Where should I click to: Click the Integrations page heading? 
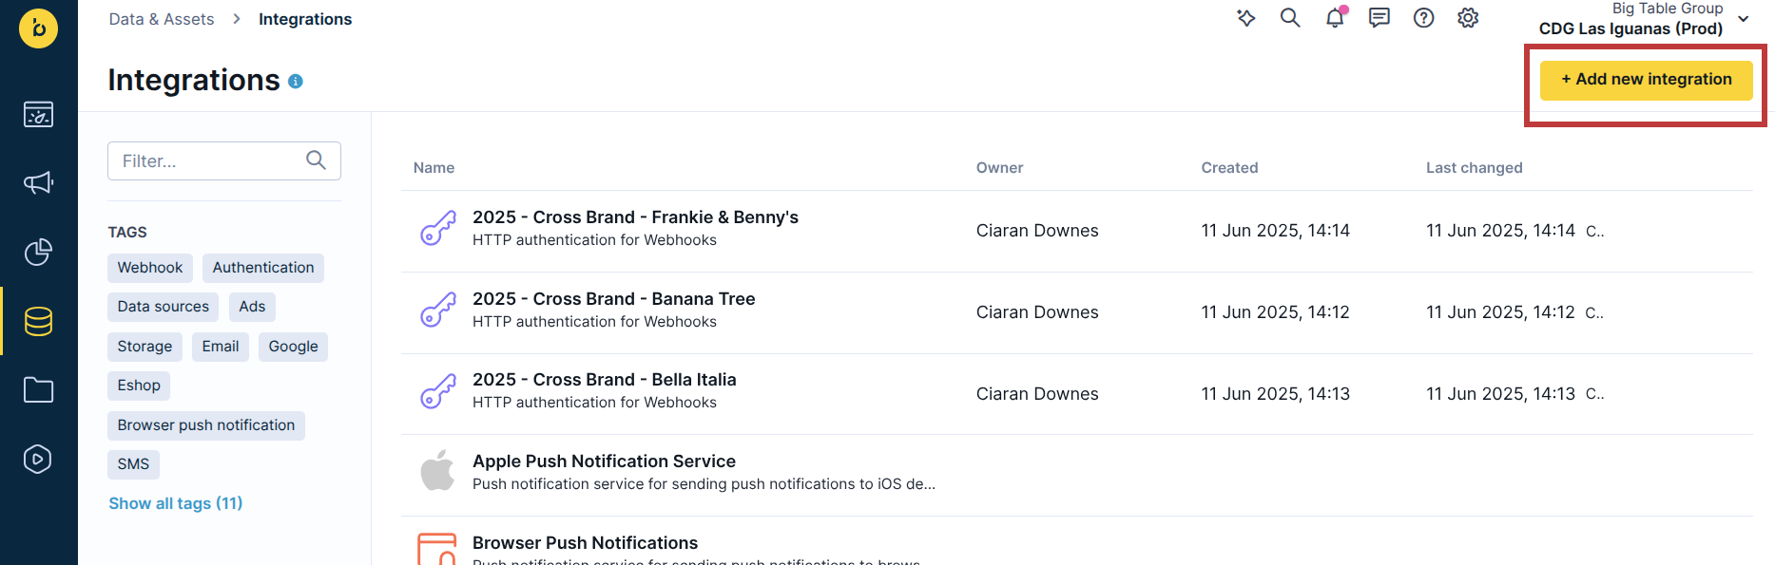click(x=194, y=81)
